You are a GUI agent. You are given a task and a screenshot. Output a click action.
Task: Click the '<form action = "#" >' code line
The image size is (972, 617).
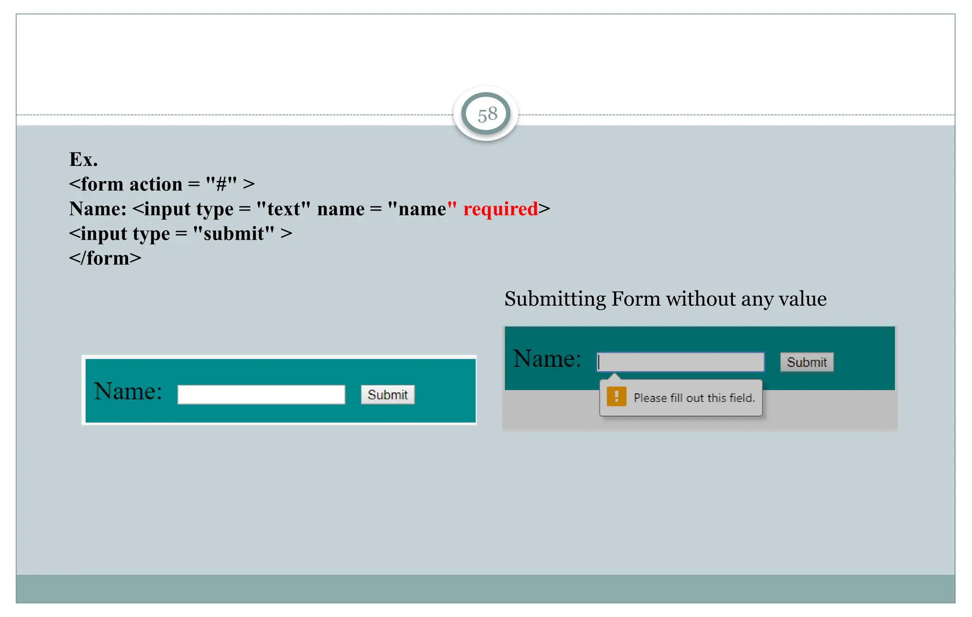click(161, 184)
